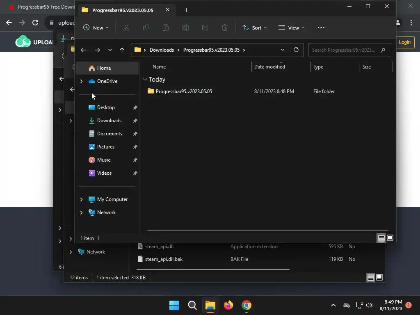Select steam_api.dll in the back window
420x315 pixels.
[159, 247]
